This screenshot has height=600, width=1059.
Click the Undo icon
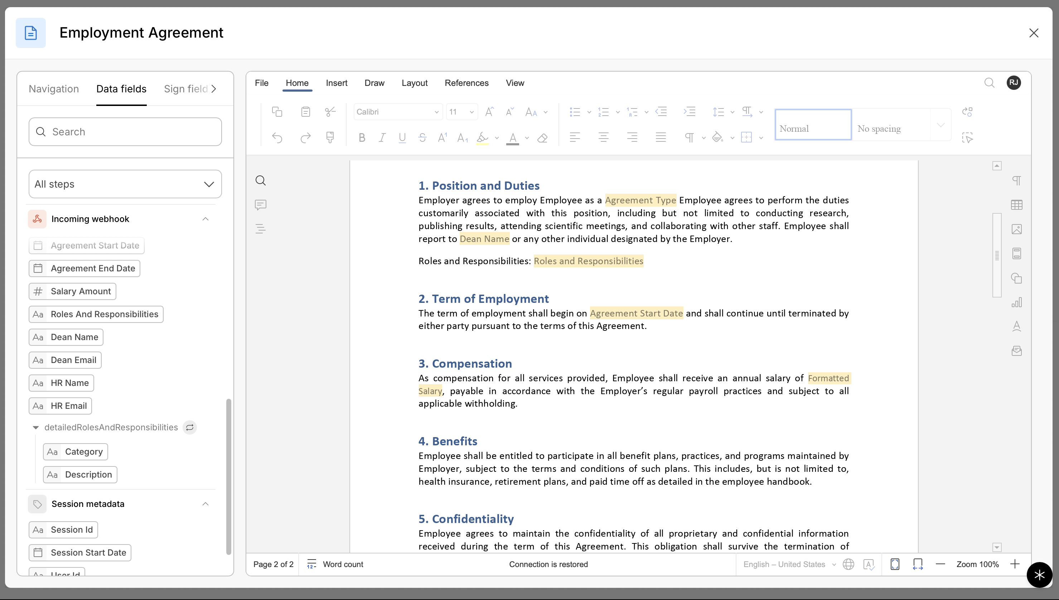tap(277, 137)
